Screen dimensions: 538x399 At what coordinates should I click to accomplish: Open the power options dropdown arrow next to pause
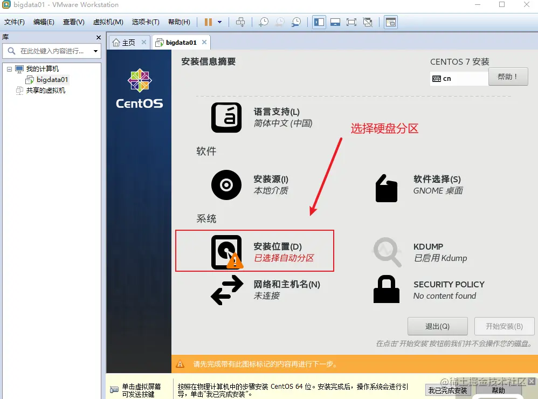pyautogui.click(x=219, y=22)
